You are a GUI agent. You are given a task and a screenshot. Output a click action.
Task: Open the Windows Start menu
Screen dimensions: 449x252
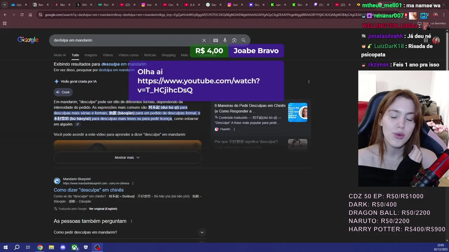pos(6,247)
